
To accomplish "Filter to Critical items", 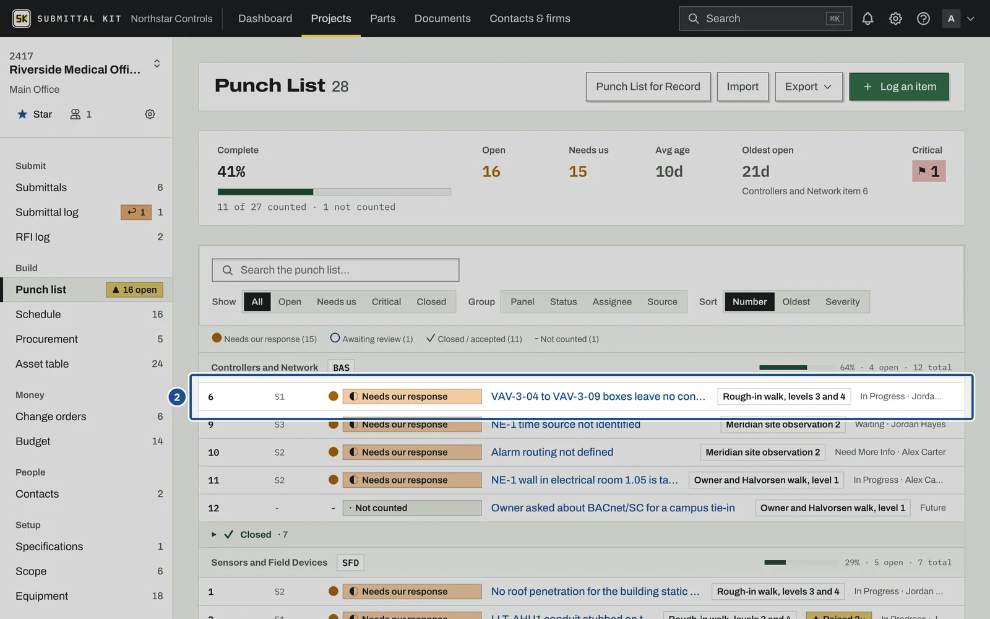I will coord(387,302).
